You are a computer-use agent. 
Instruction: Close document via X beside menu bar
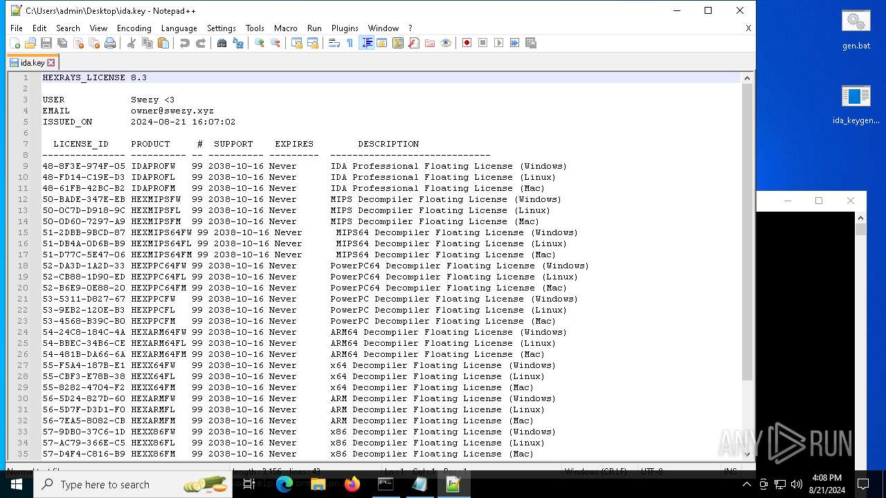coord(748,28)
